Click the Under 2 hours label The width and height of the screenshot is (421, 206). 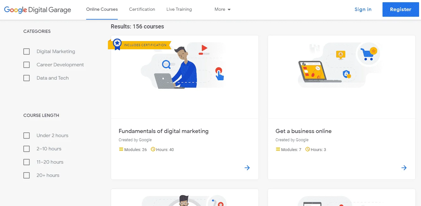coord(52,136)
